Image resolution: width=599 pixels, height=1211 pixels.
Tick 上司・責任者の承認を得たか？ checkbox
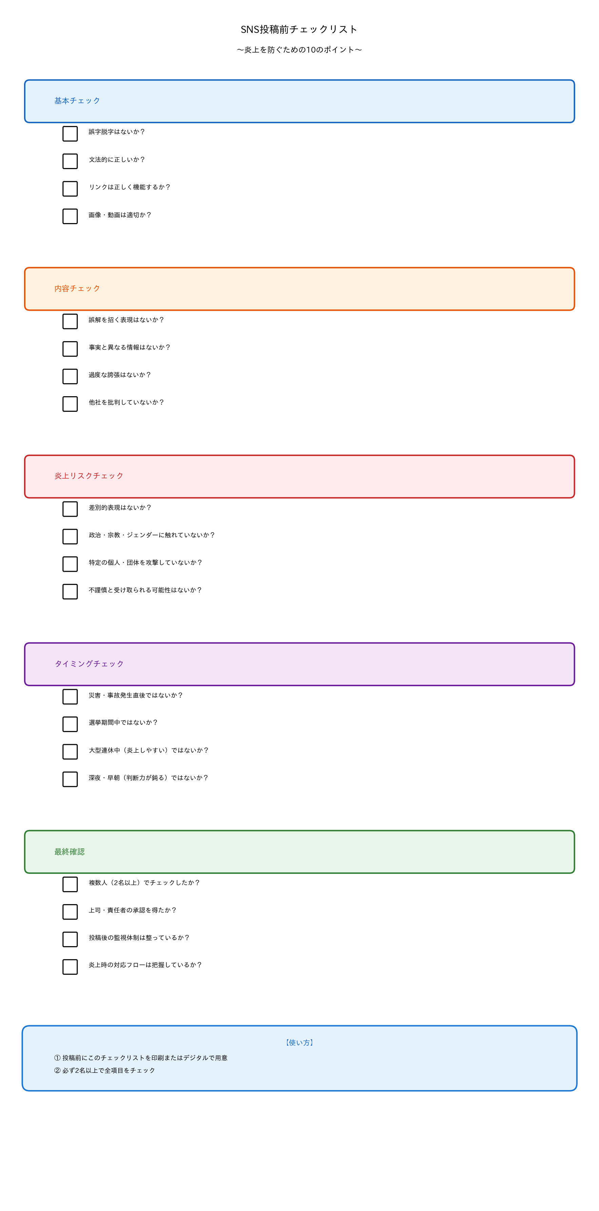click(70, 912)
